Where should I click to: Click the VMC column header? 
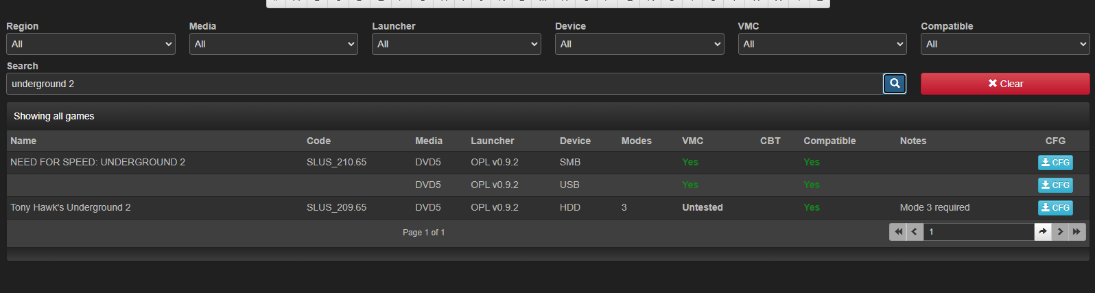tap(693, 141)
